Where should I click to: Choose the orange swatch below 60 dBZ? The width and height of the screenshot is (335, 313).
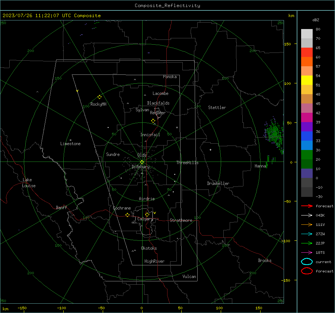click(x=307, y=61)
